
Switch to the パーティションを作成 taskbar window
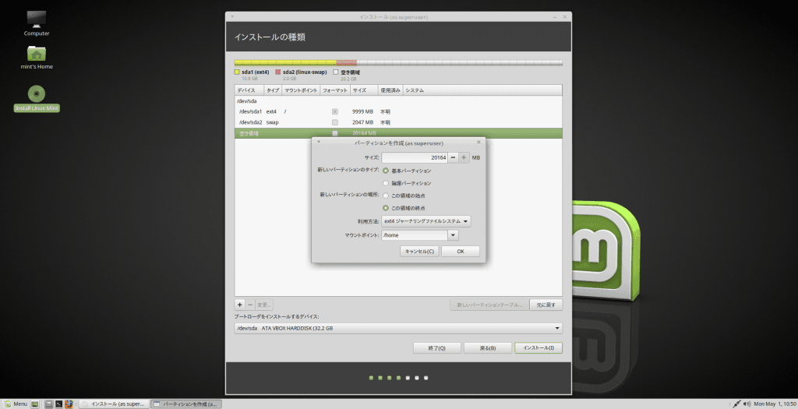click(x=186, y=404)
